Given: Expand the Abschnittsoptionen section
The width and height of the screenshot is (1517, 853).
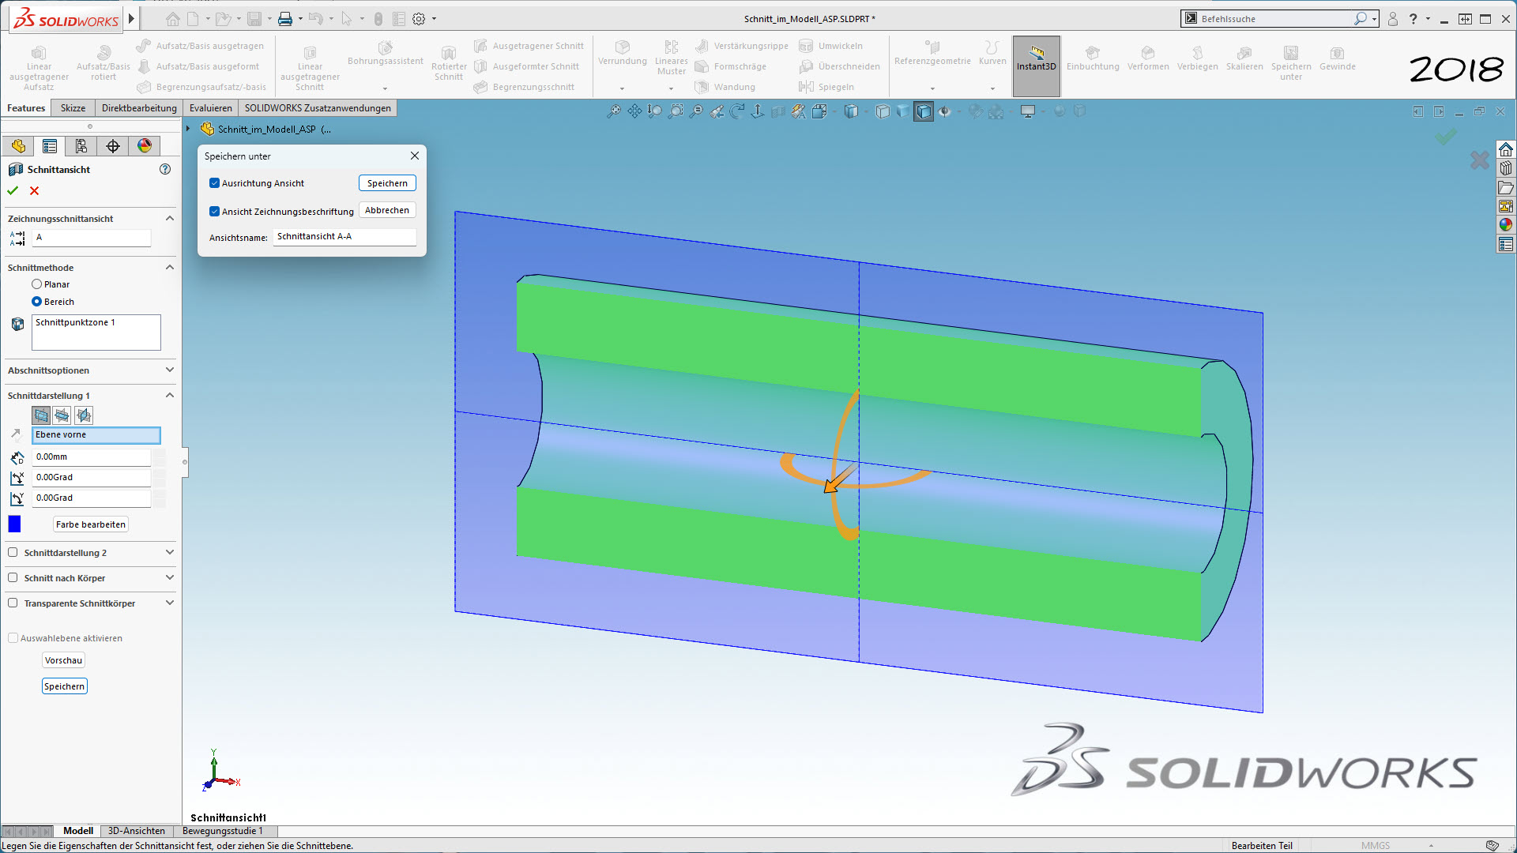Looking at the screenshot, I should 169,370.
